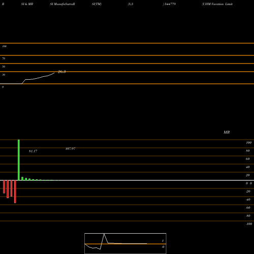Click the UHM Vacation Limit header text
Viewport: 254px width, 254px height.
click(x=217, y=4)
